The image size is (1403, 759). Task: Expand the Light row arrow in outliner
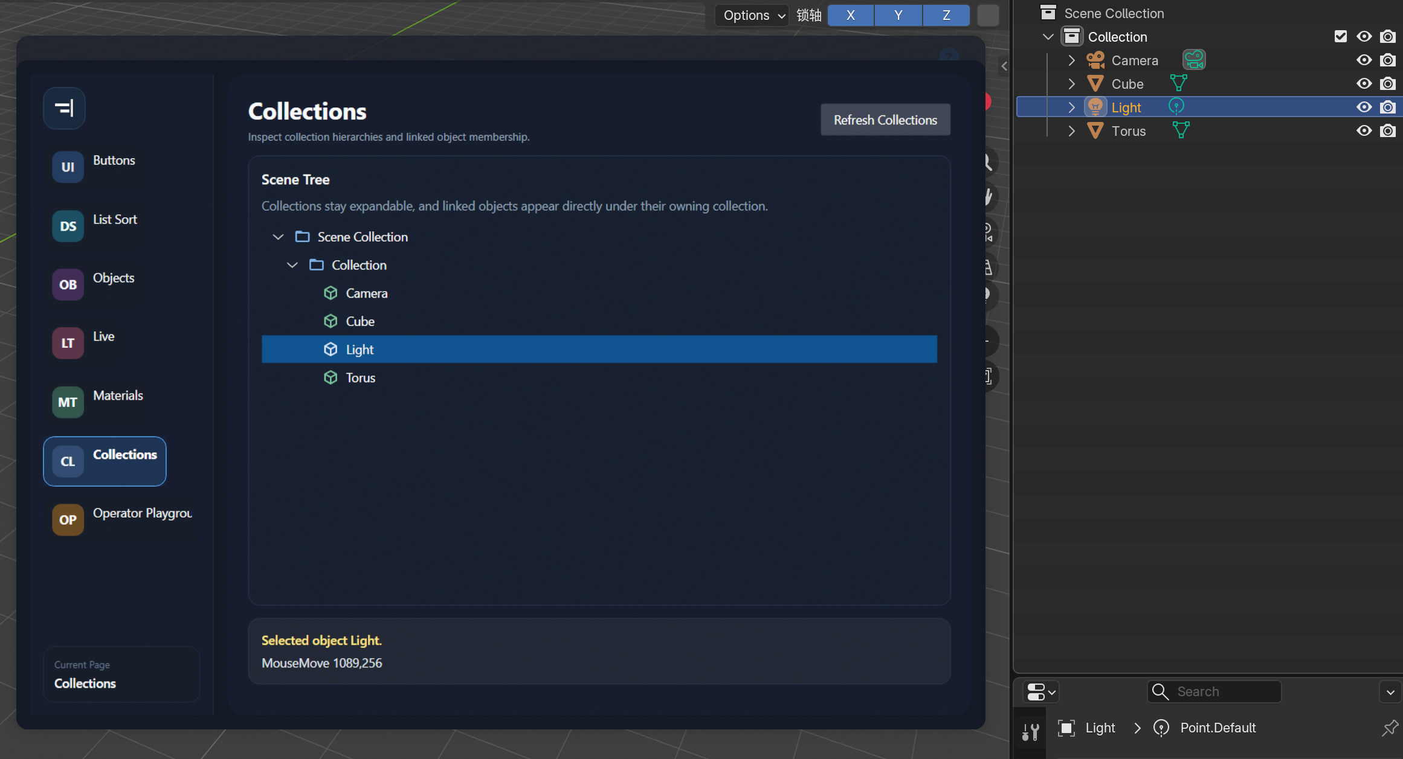[1072, 107]
